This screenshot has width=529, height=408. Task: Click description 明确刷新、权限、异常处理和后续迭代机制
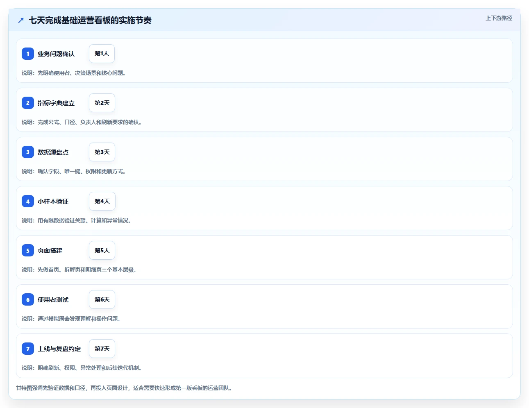click(90, 368)
